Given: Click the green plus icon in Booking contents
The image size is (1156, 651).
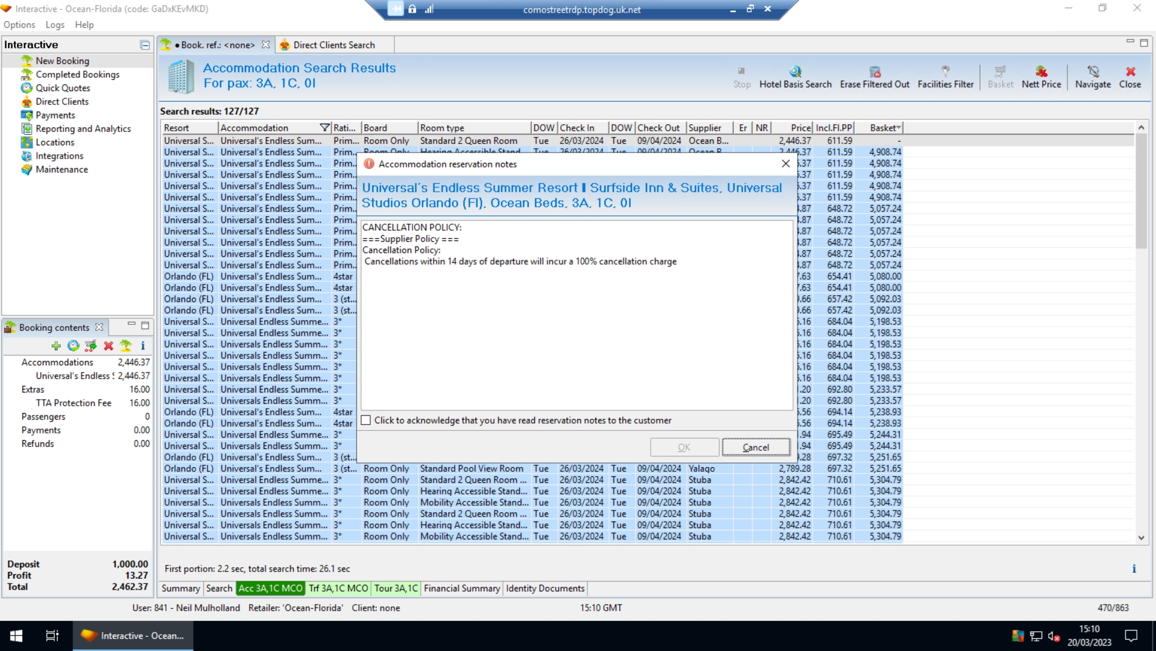Looking at the screenshot, I should click(56, 345).
